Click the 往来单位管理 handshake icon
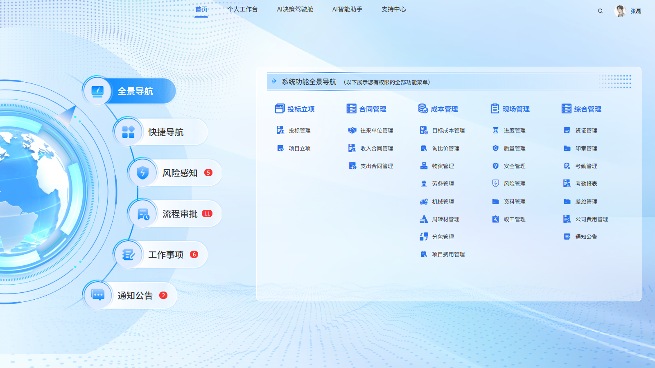 click(352, 130)
